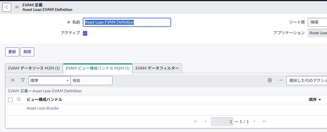Screen dimensions: 327x132
Task: Click the アプリケーション field value
Action: click(x=317, y=33)
